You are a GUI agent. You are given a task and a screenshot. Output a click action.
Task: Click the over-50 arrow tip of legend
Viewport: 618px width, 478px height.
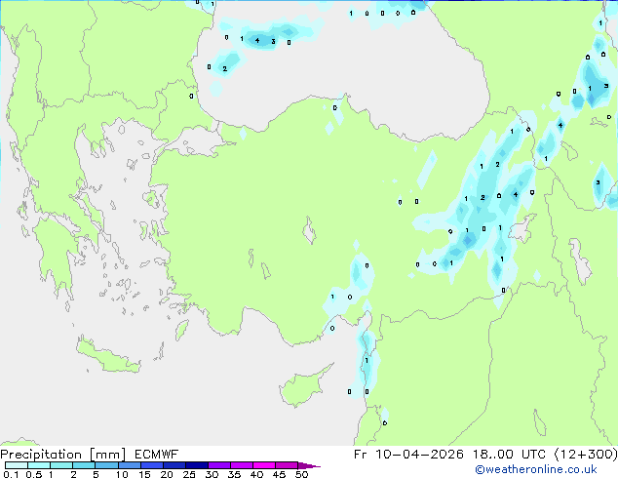pos(309,465)
